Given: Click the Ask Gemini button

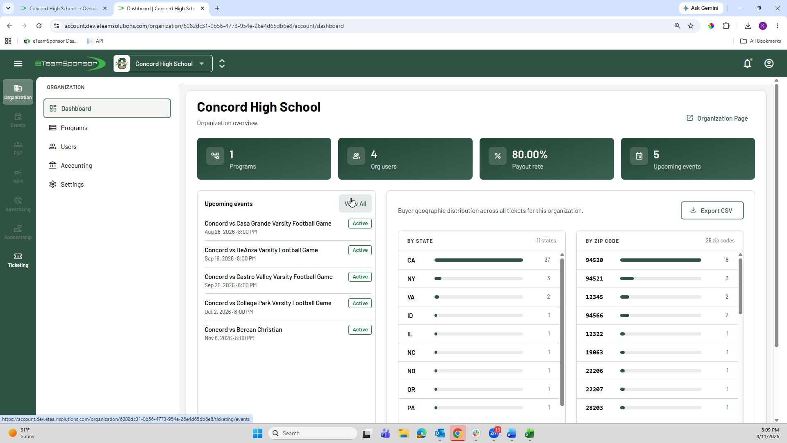Looking at the screenshot, I should 701,8.
